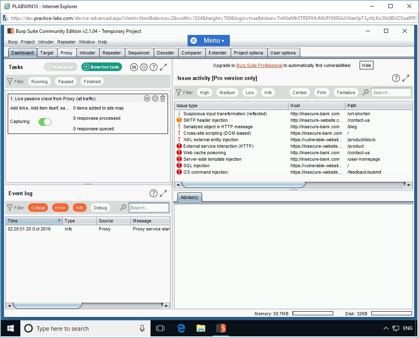Delete the live passive crawl task

click(163, 98)
